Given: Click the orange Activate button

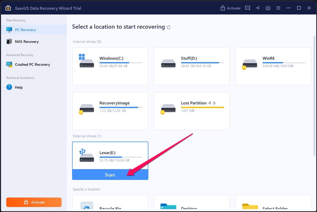Looking at the screenshot, I should click(34, 202).
